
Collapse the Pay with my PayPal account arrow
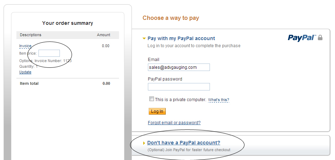(x=144, y=39)
